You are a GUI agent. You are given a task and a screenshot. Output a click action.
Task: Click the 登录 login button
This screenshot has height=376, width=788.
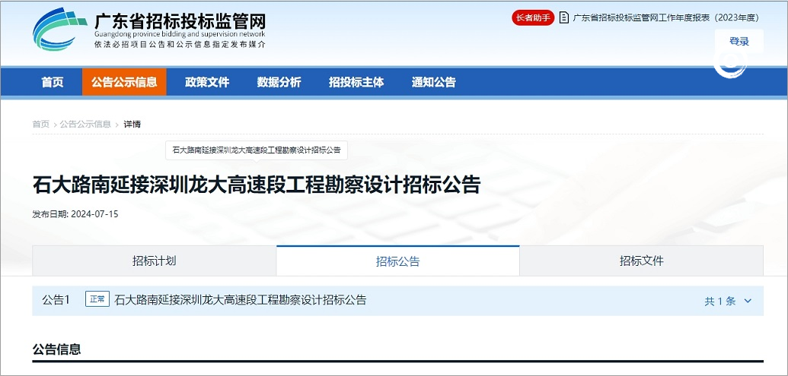tap(739, 42)
